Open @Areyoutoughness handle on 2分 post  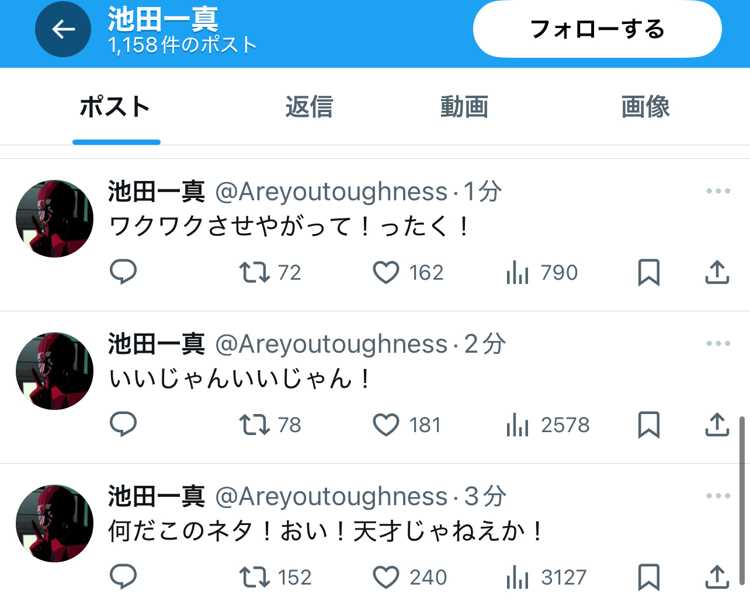(331, 344)
